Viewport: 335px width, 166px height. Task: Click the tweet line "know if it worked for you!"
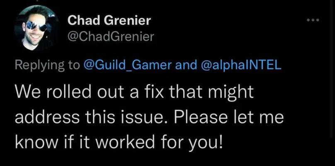click(119, 142)
